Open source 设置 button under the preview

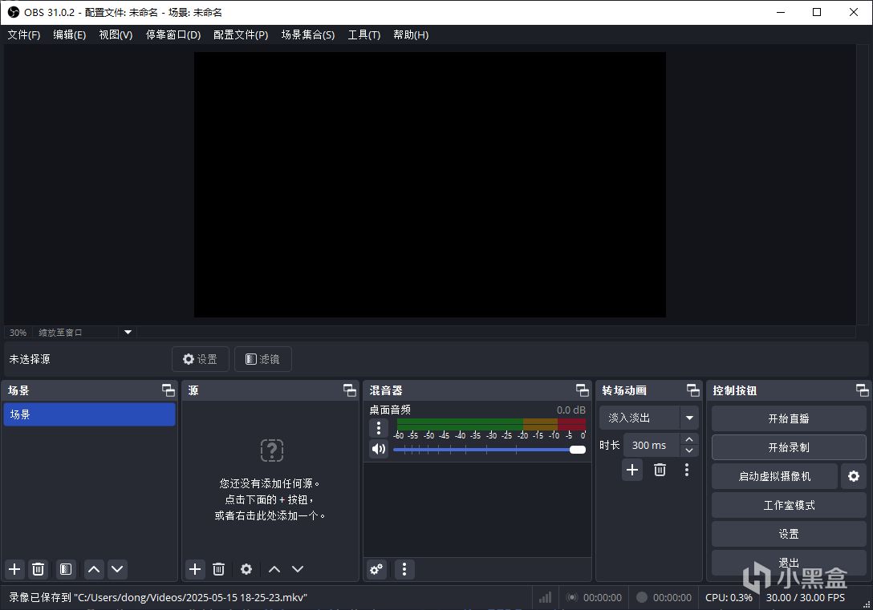point(201,359)
